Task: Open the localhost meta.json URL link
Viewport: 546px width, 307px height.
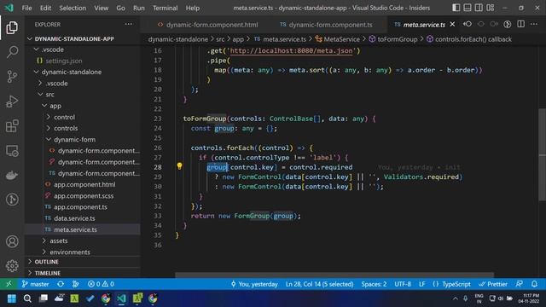Action: [x=291, y=51]
